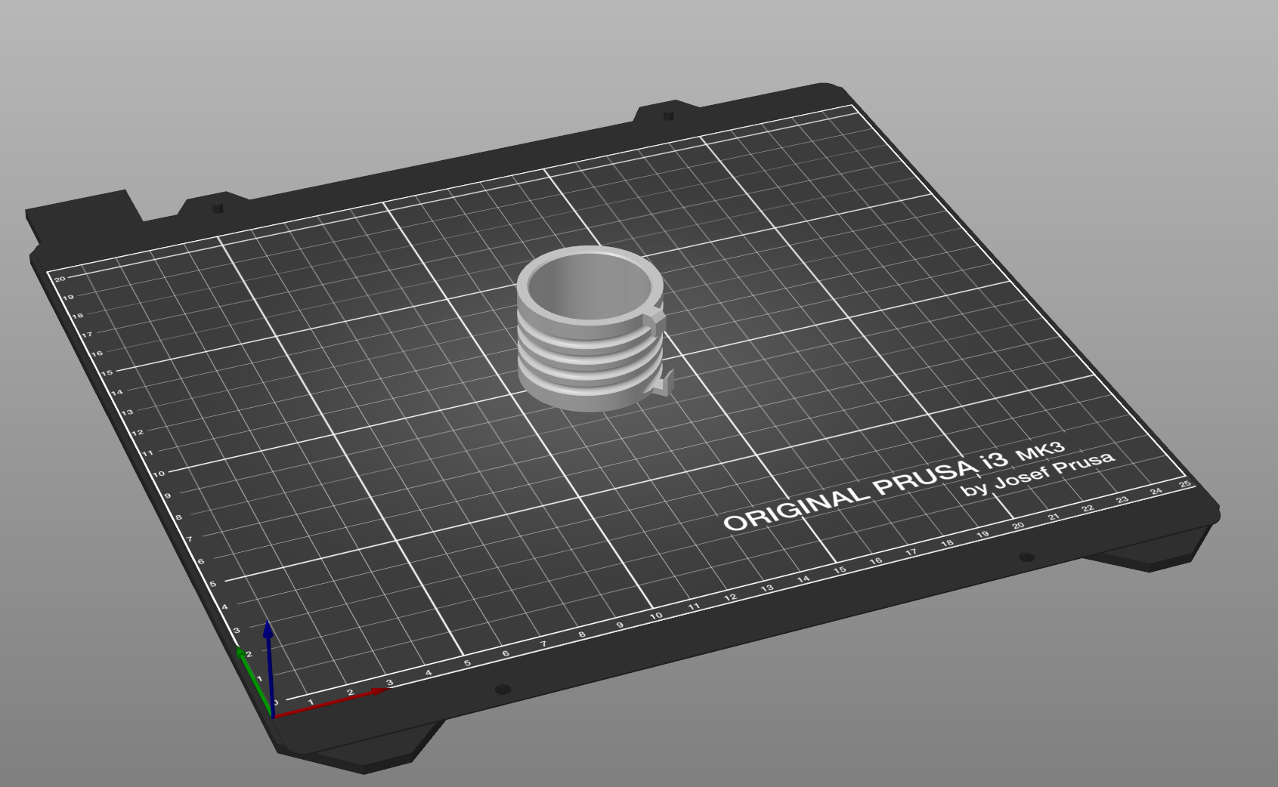Click the by Josef Prusa bed text
This screenshot has height=787, width=1278.
(x=1037, y=474)
